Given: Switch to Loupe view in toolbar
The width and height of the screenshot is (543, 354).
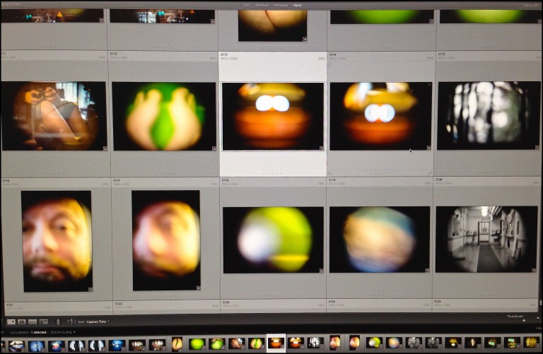Looking at the screenshot, I should coord(22,321).
